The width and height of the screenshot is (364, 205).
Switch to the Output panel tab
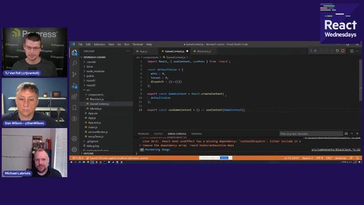pyautogui.click(x=158, y=134)
